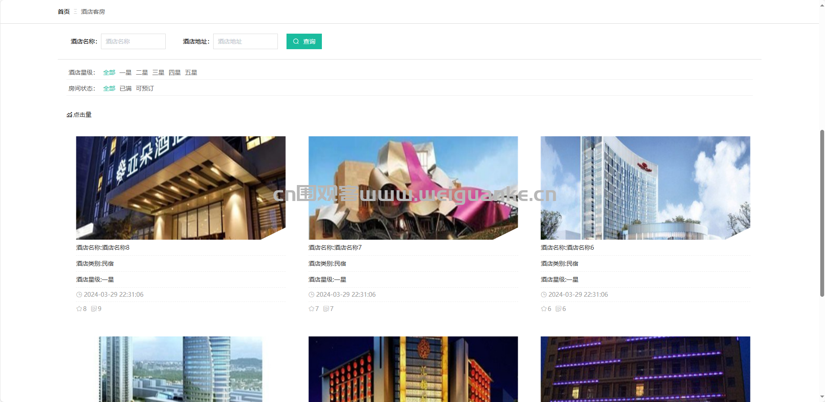Click the clock icon on 酒店名称8 card

79,294
